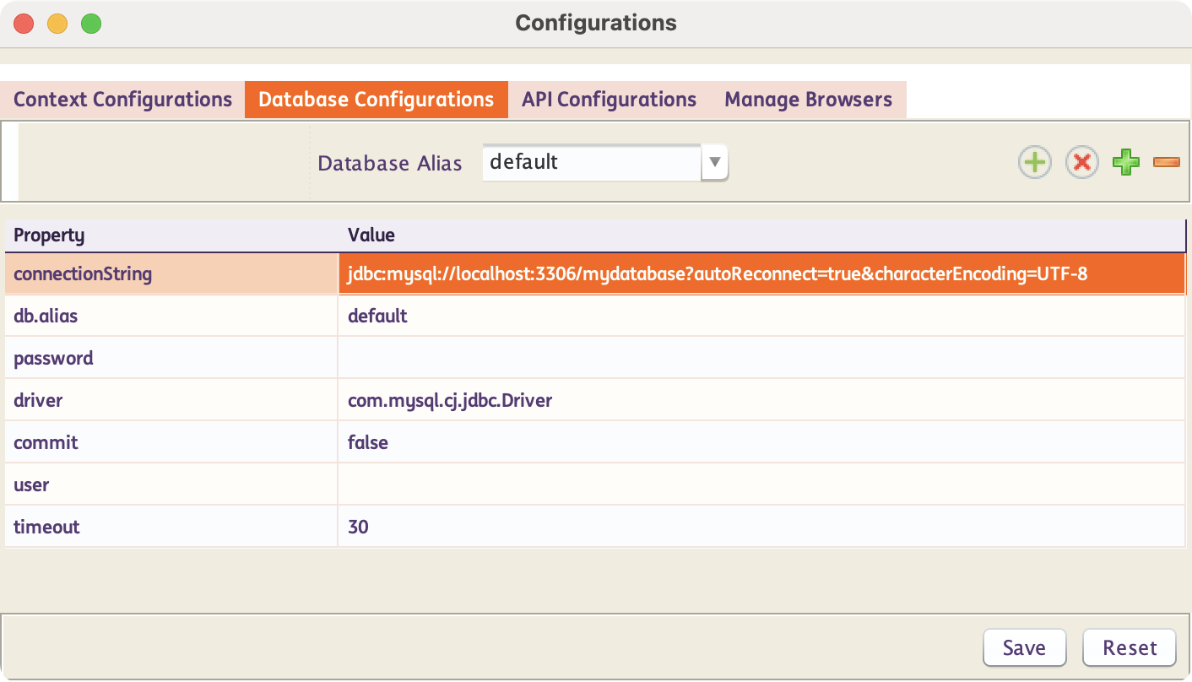Go to the Manage Browsers tab
The image size is (1192, 682).
tap(808, 100)
